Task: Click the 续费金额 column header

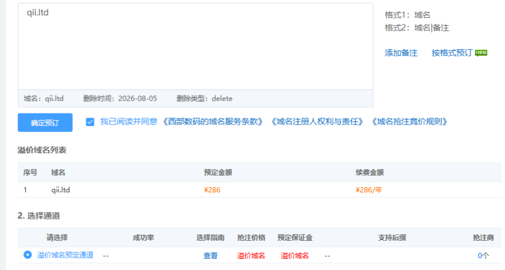Action: point(369,172)
